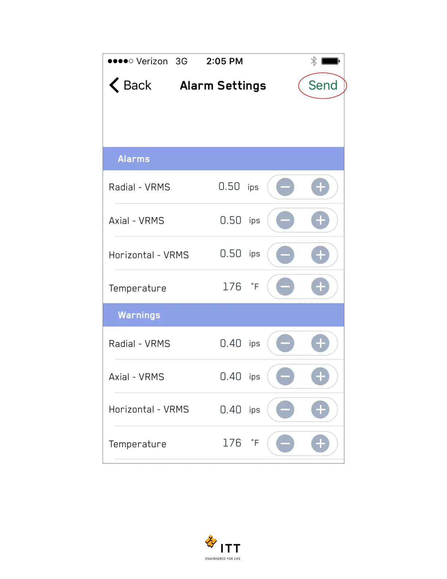The height and width of the screenshot is (579, 447).
Task: Increase the Warnings Horizontal VRMS value
Action: point(320,410)
